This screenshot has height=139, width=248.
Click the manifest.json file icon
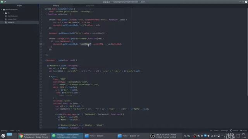tap(6, 16)
